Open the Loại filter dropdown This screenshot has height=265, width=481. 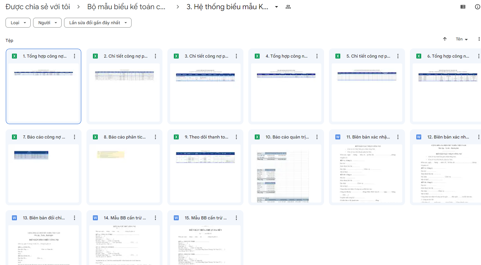click(x=18, y=23)
